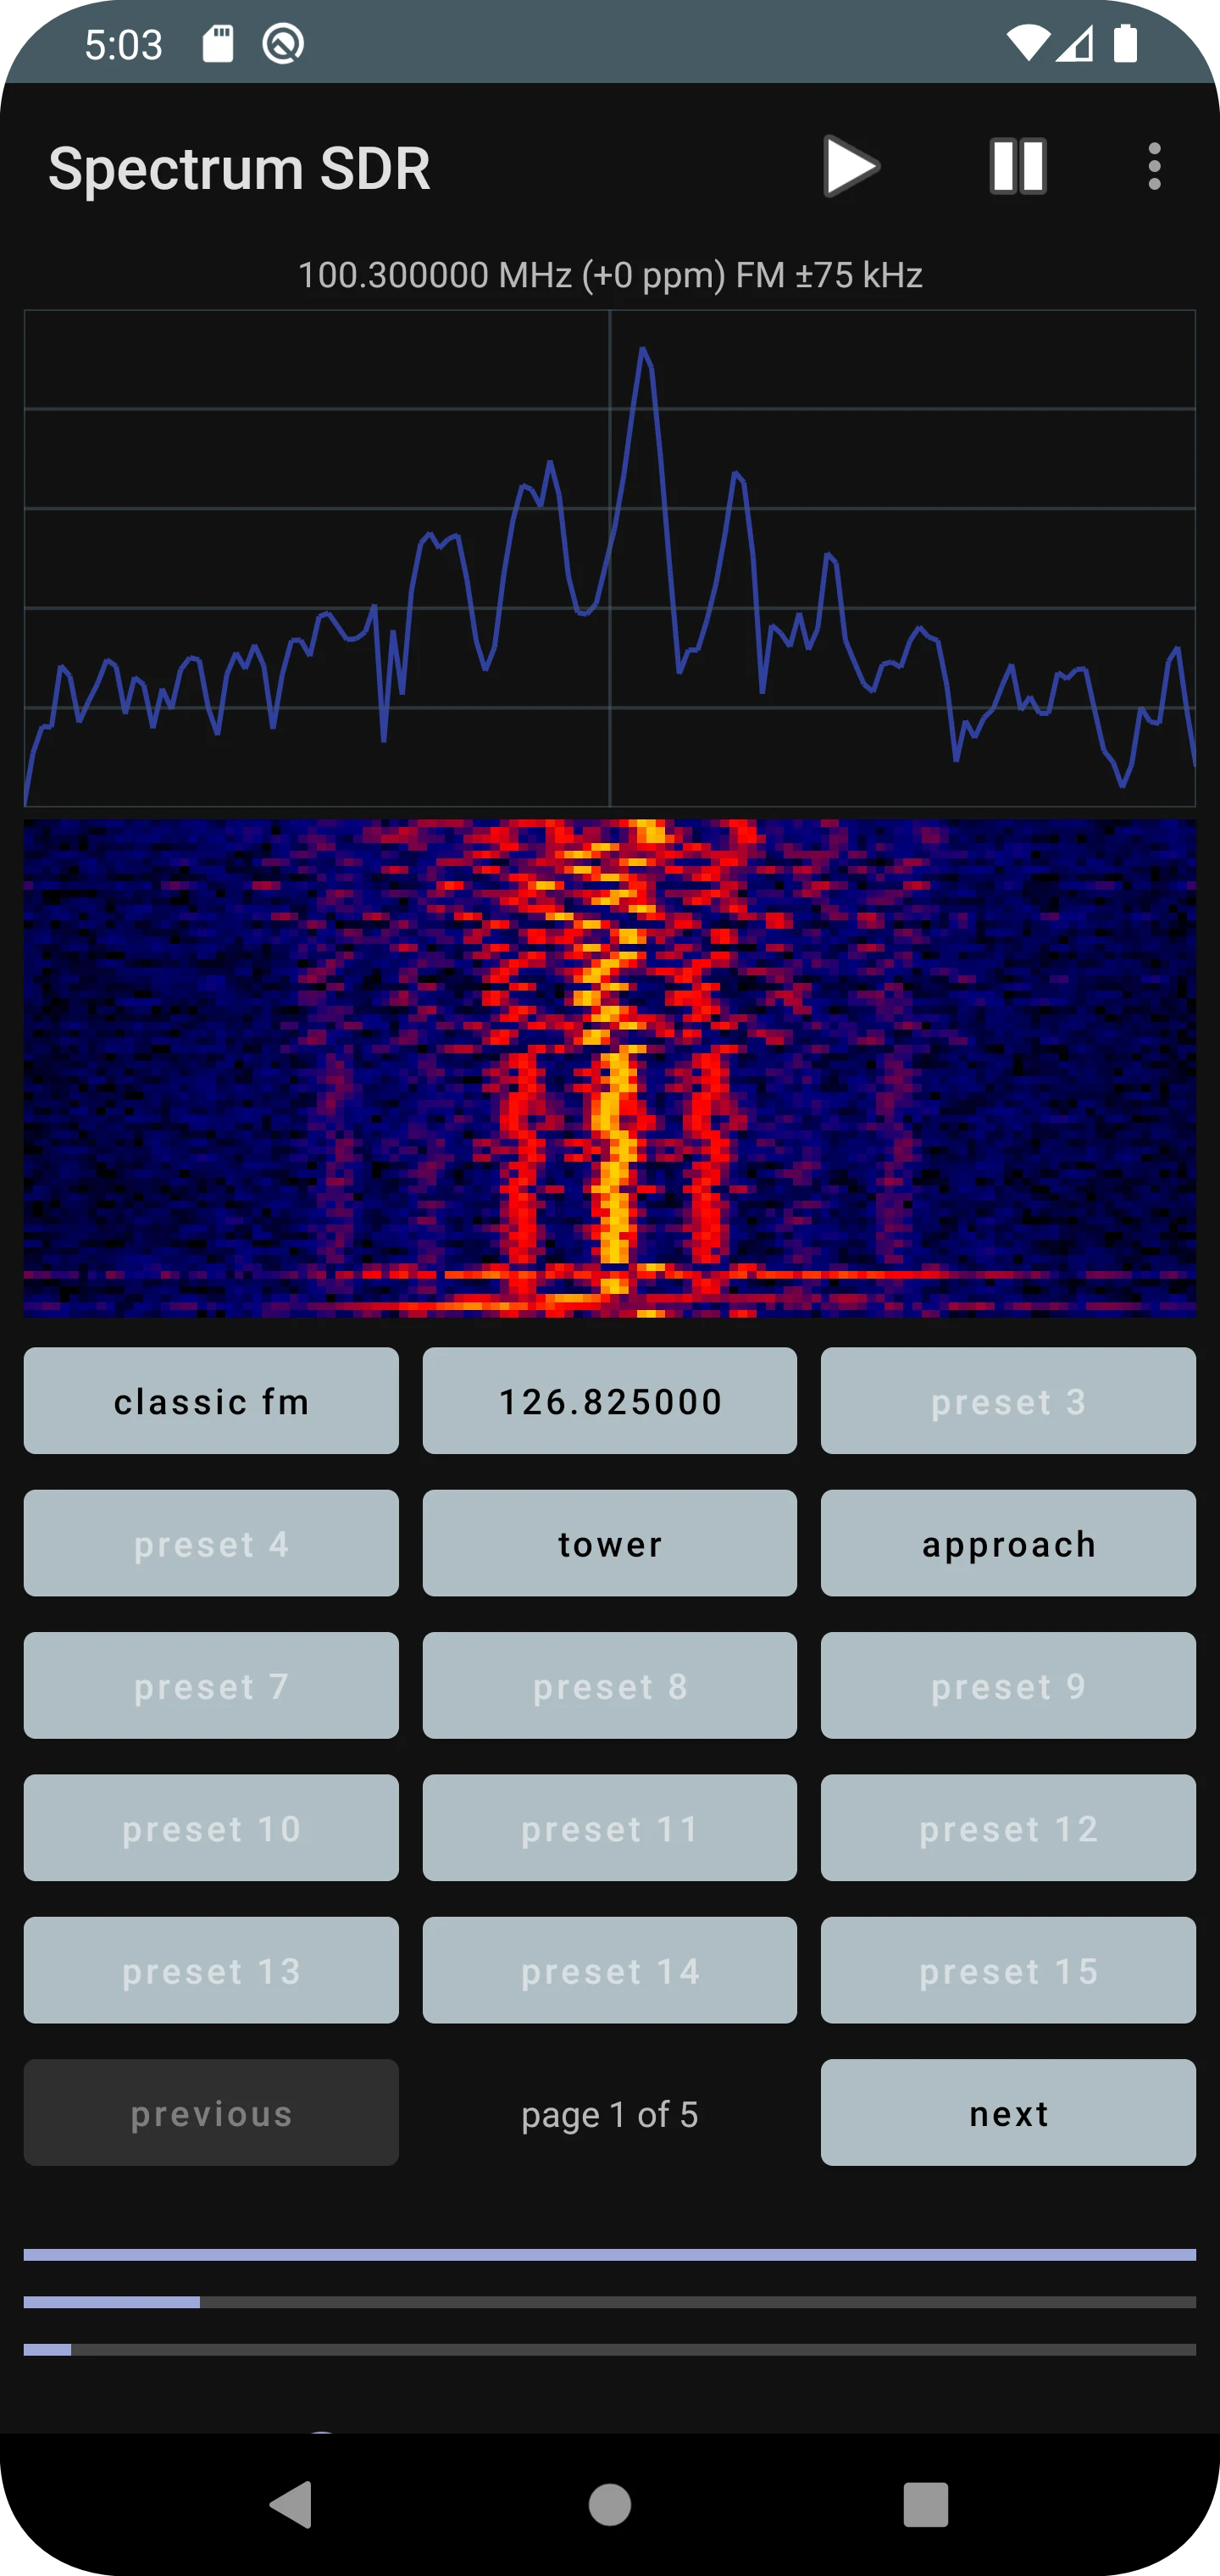
Task: Click the waterfall spectrogram display
Action: pyautogui.click(x=610, y=1068)
